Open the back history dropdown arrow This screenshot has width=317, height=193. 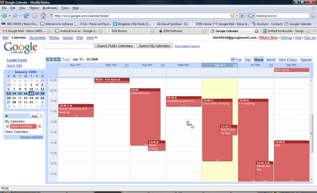10,15
